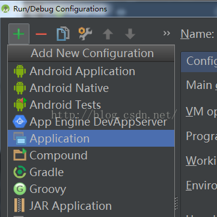
Task: Click the JAR Application archive icon
Action: pos(20,205)
